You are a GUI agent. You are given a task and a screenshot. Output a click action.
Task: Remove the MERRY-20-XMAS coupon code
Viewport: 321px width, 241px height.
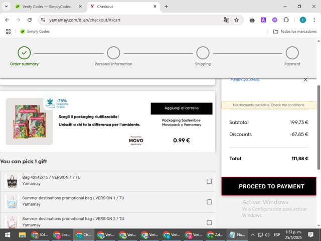[x=305, y=80]
